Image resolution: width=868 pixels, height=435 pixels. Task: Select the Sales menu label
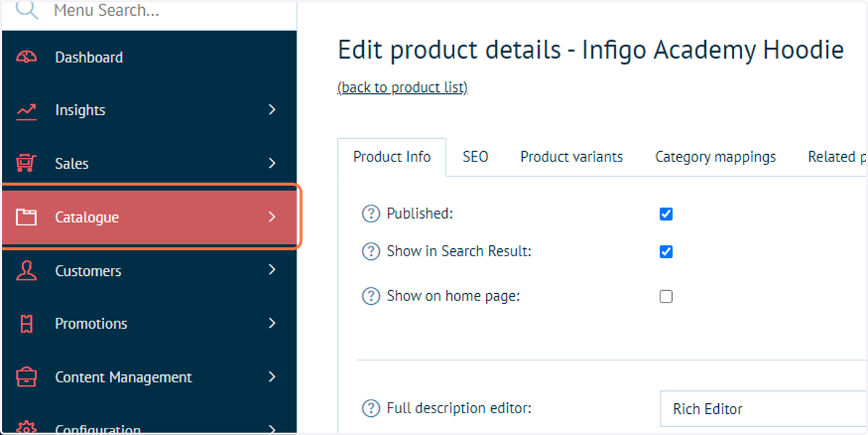click(72, 164)
